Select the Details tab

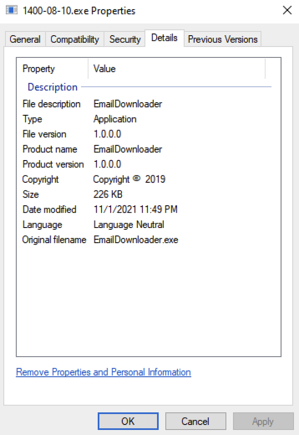(164, 38)
